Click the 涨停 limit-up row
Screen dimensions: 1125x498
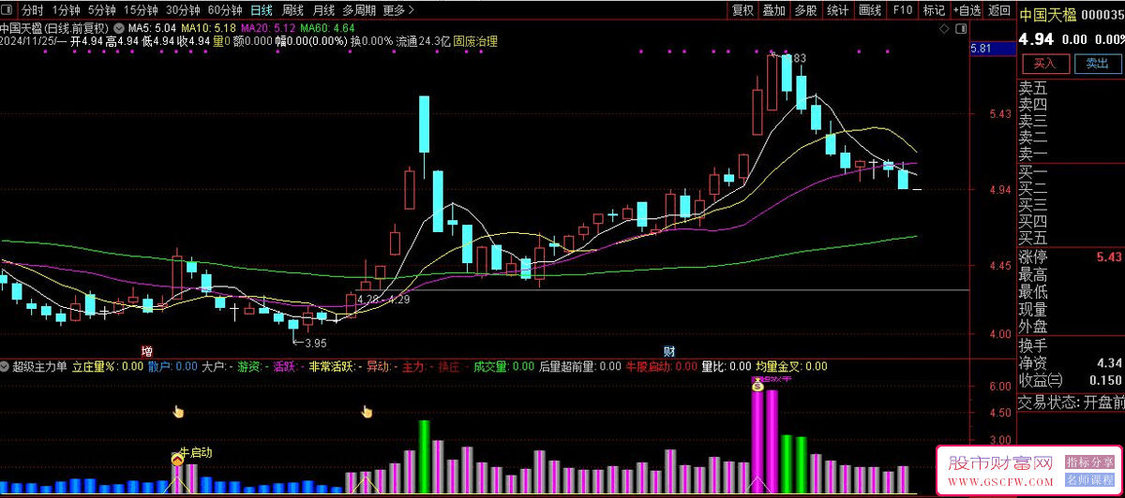[x=1071, y=257]
